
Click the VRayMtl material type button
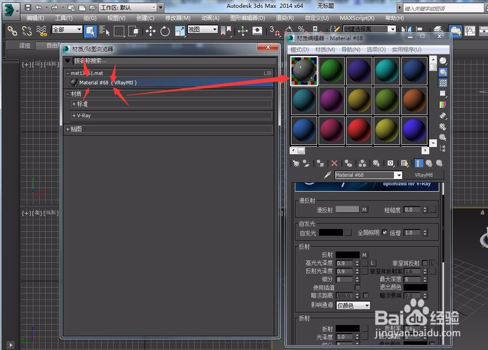[x=424, y=175]
